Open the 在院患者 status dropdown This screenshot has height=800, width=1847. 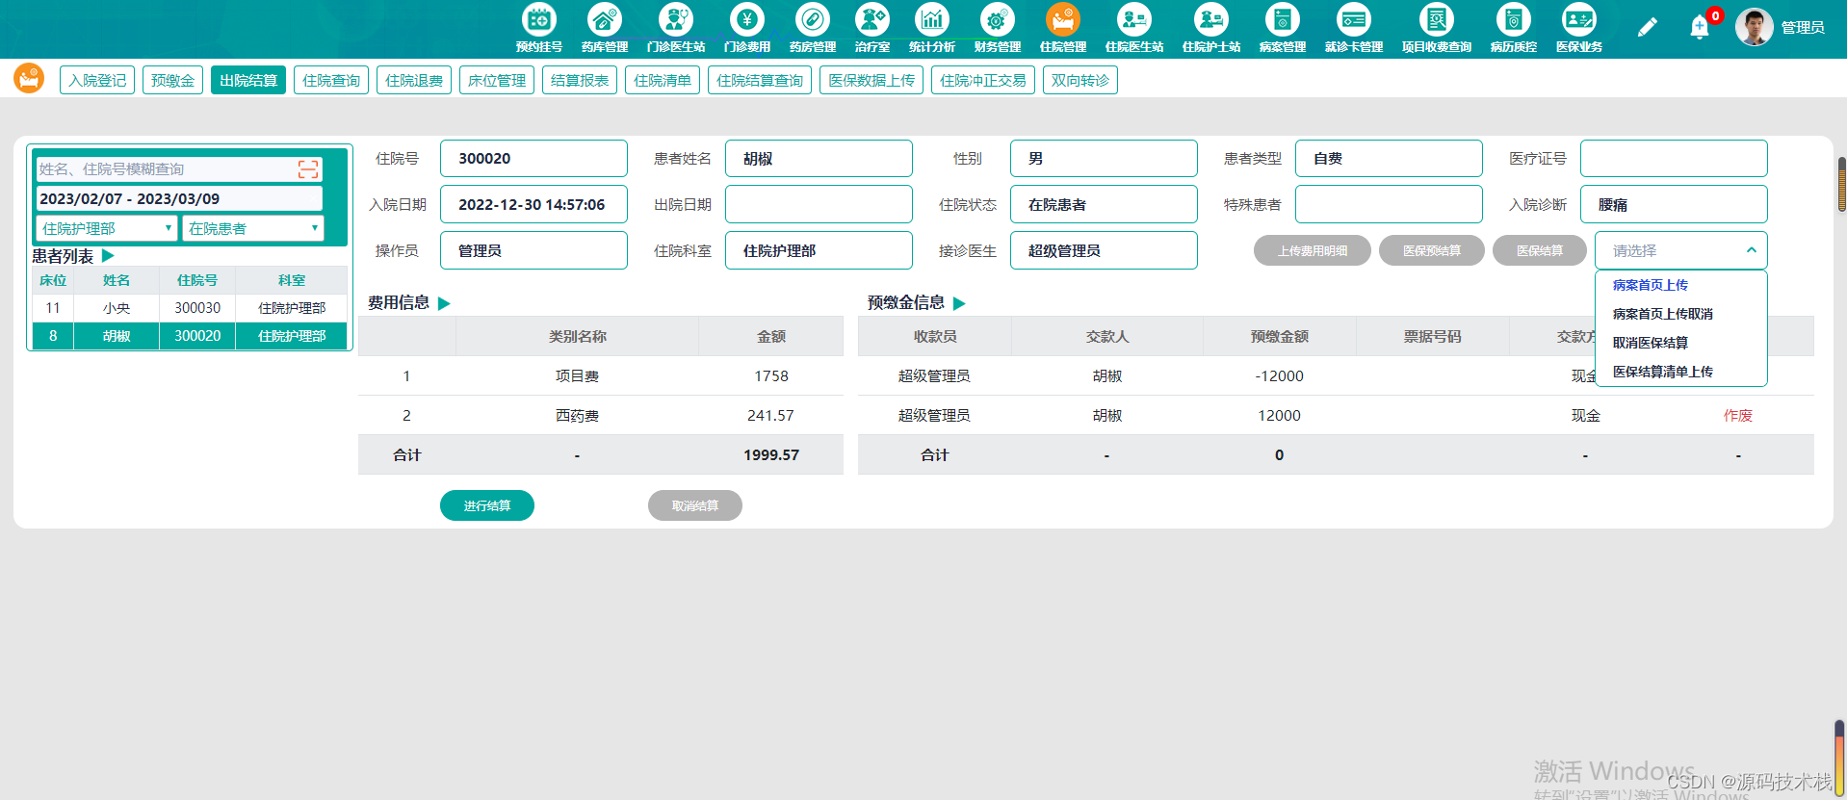252,228
